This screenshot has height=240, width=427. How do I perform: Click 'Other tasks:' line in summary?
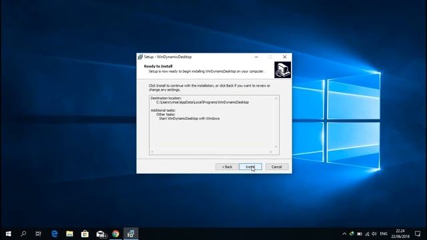(165, 115)
